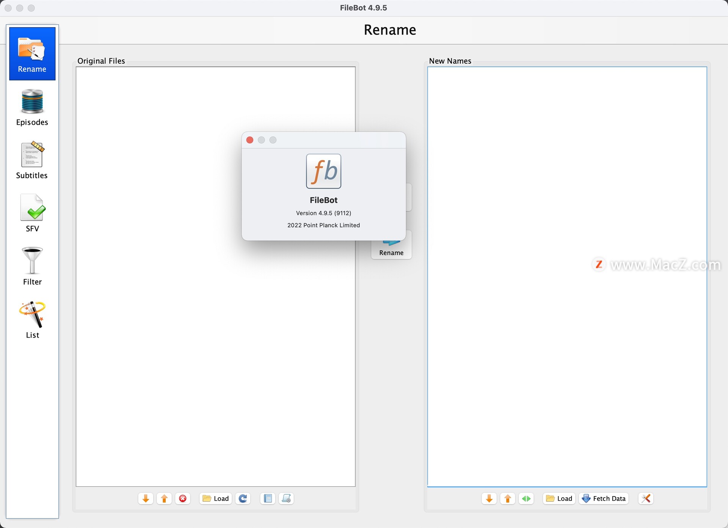Viewport: 728px width, 528px height.
Task: Swap entries with the green arrows icon
Action: click(526, 498)
